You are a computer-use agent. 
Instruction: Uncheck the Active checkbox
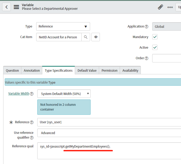point(155,48)
